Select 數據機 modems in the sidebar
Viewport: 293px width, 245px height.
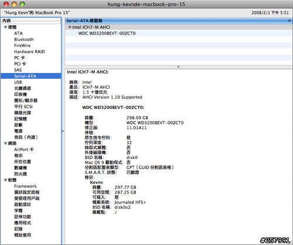point(21,168)
